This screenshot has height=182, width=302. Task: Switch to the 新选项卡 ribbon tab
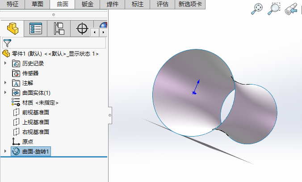[x=190, y=4]
